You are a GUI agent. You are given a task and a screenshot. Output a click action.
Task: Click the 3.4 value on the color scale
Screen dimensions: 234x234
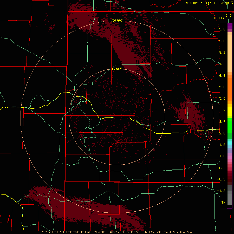coord(222,122)
